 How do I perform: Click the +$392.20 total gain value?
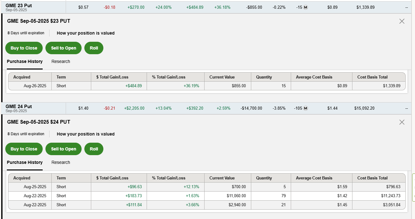click(195, 108)
